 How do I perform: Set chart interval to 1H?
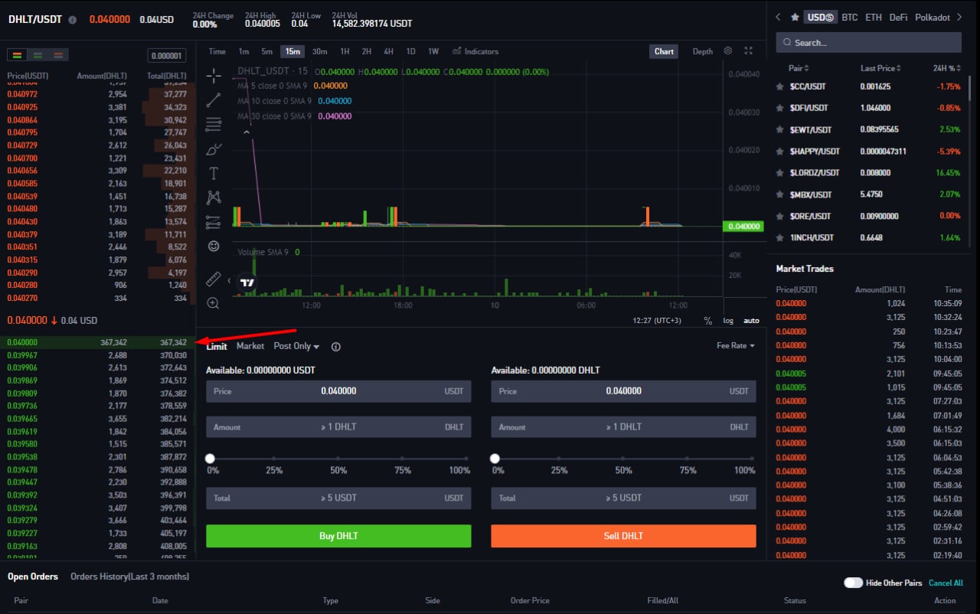pyautogui.click(x=345, y=51)
